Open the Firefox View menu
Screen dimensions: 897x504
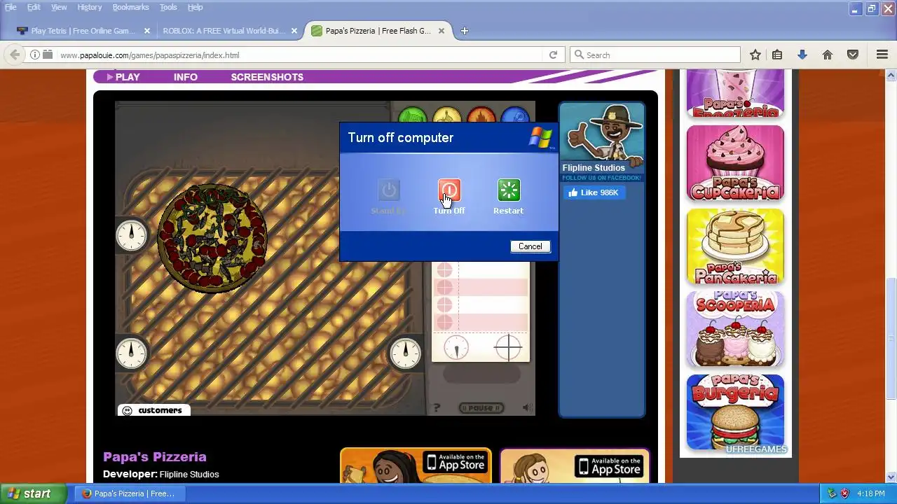(x=59, y=7)
